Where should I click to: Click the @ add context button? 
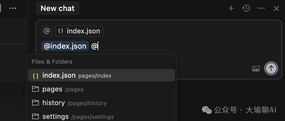[x=47, y=31]
